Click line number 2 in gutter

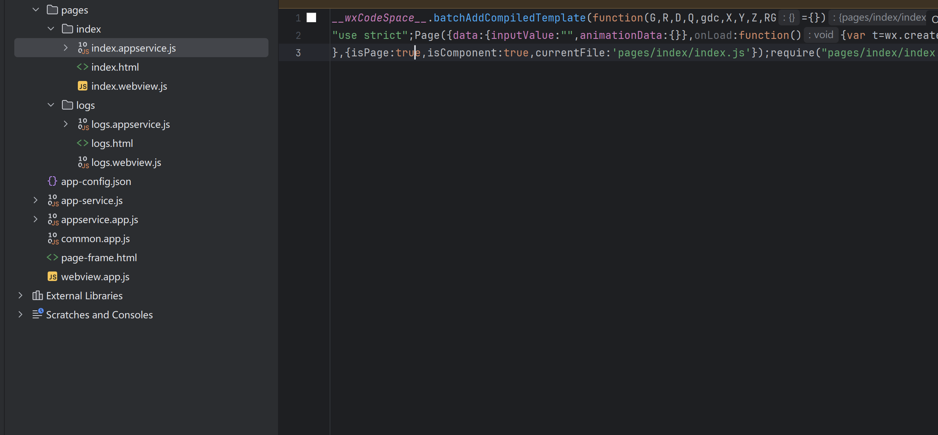click(x=298, y=35)
